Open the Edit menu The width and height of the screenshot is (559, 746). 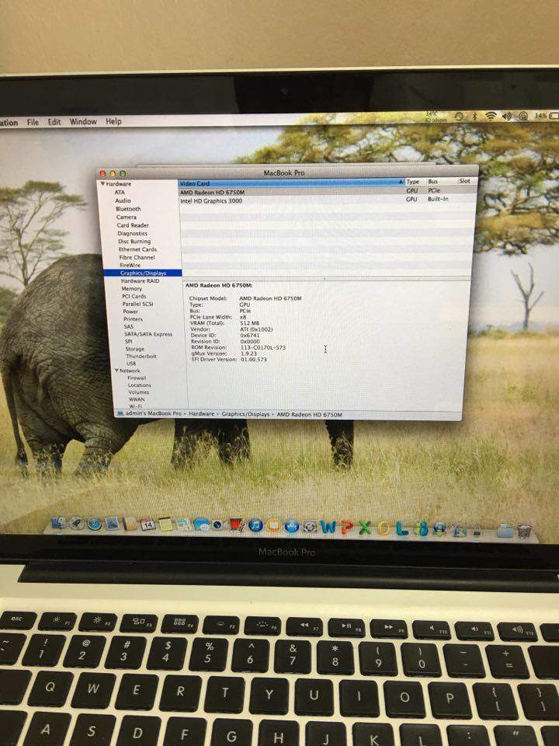tap(54, 122)
